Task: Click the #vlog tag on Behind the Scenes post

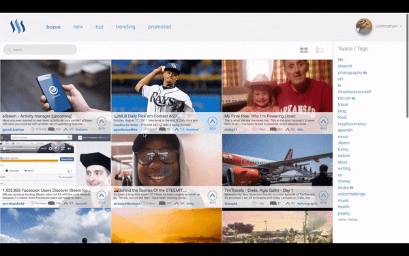Action: 190,203
